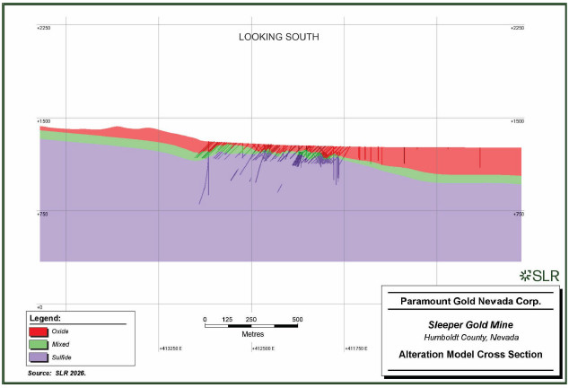Viewport: 569px width, 388px height.
Task: Click the purple Sulfide legend swatch
Action: coord(38,357)
